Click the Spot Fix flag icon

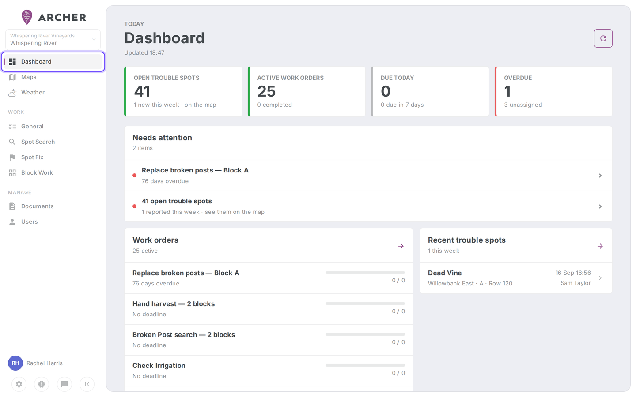click(x=12, y=157)
